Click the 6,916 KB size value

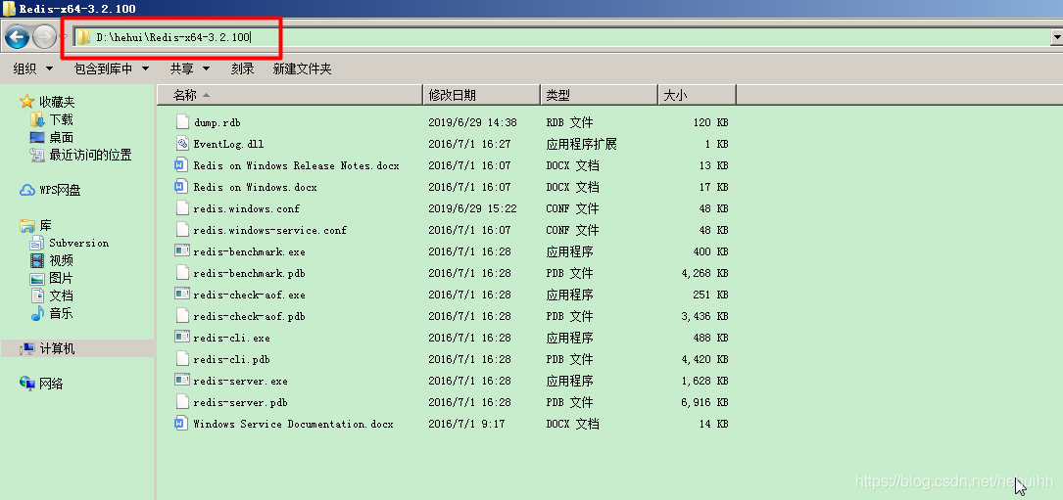click(x=705, y=402)
